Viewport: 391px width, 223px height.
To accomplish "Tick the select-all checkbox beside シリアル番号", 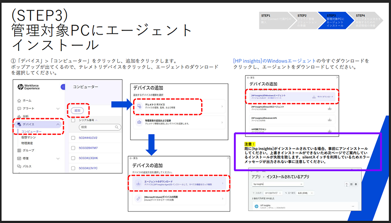I will [73, 120].
